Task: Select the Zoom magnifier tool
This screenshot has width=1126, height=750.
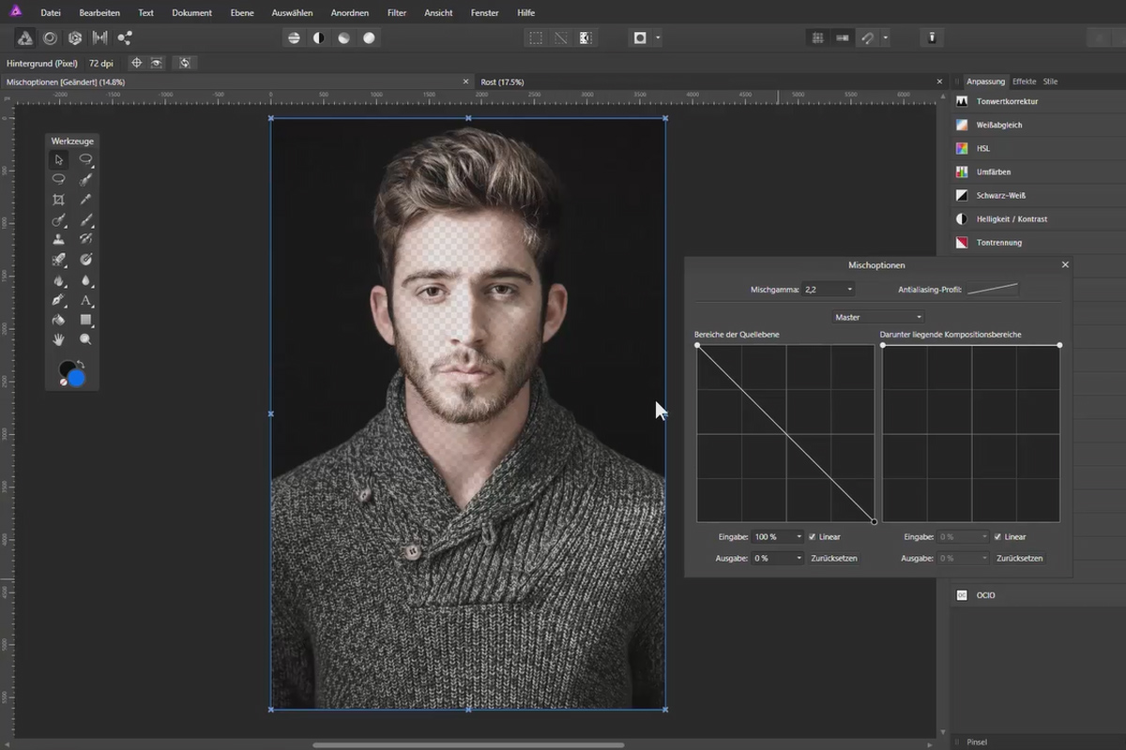Action: pos(85,339)
